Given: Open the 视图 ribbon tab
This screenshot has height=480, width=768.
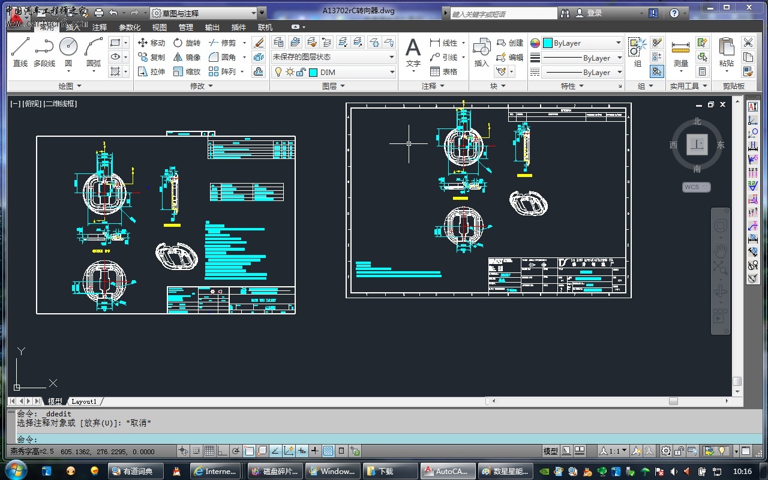Looking at the screenshot, I should click(x=160, y=27).
